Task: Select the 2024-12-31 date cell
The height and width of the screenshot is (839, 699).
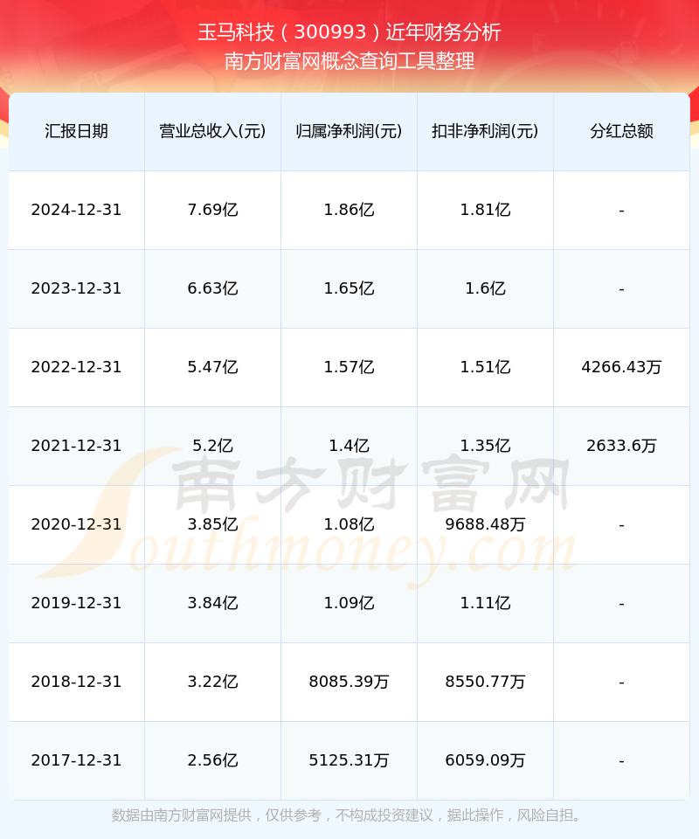Action: 77,210
